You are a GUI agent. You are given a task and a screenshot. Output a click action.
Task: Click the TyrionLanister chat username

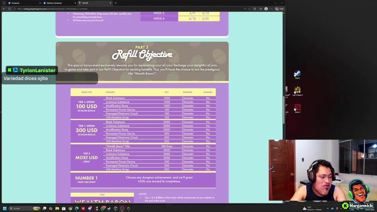coord(37,70)
